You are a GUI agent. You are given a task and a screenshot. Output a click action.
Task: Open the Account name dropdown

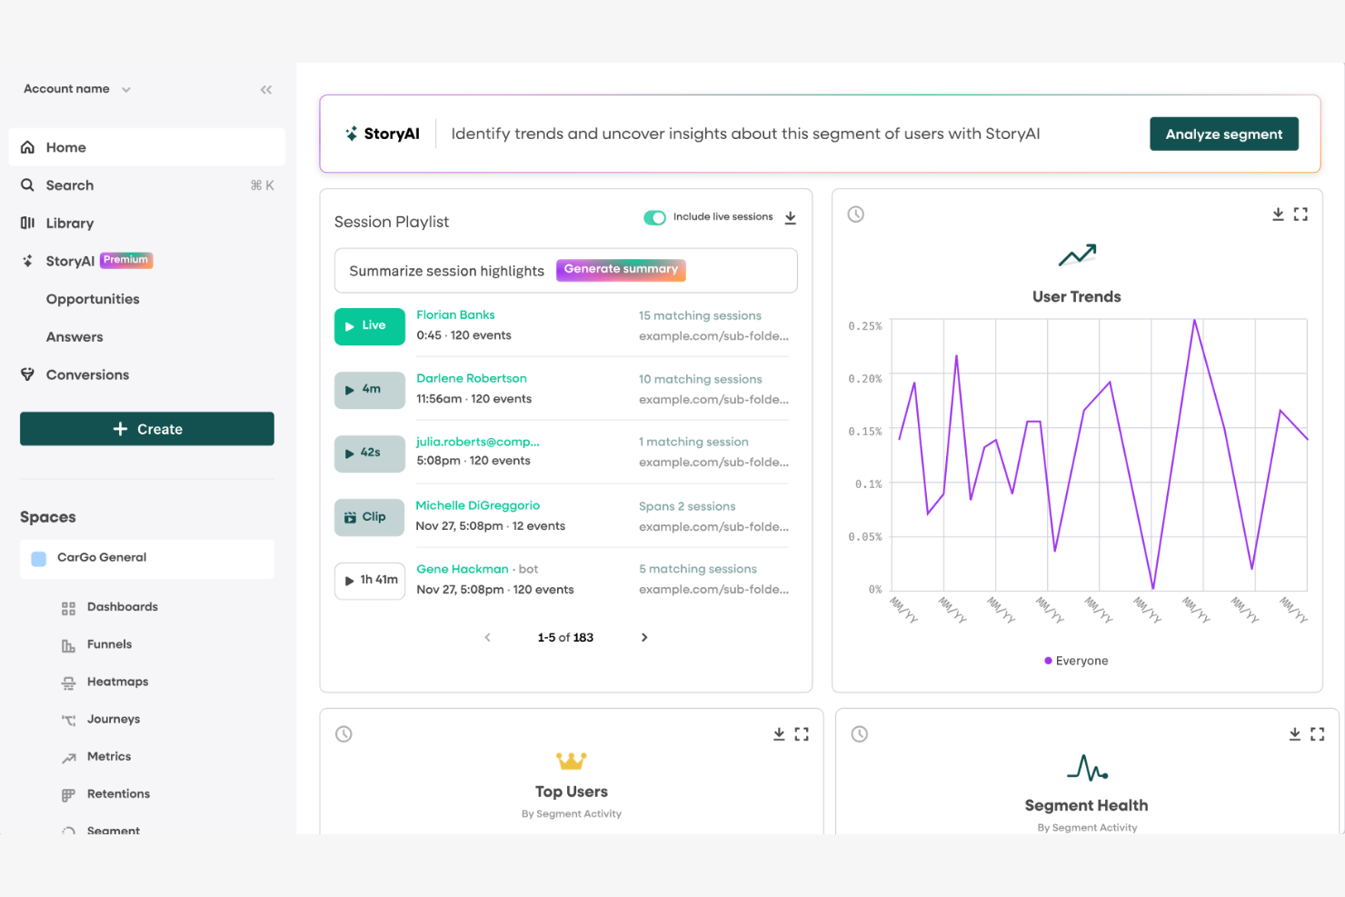(75, 88)
